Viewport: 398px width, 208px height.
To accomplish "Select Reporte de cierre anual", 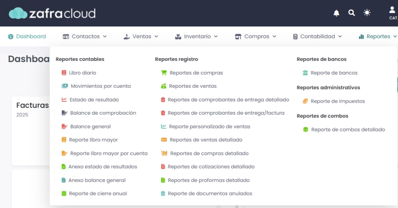I will (x=98, y=194).
